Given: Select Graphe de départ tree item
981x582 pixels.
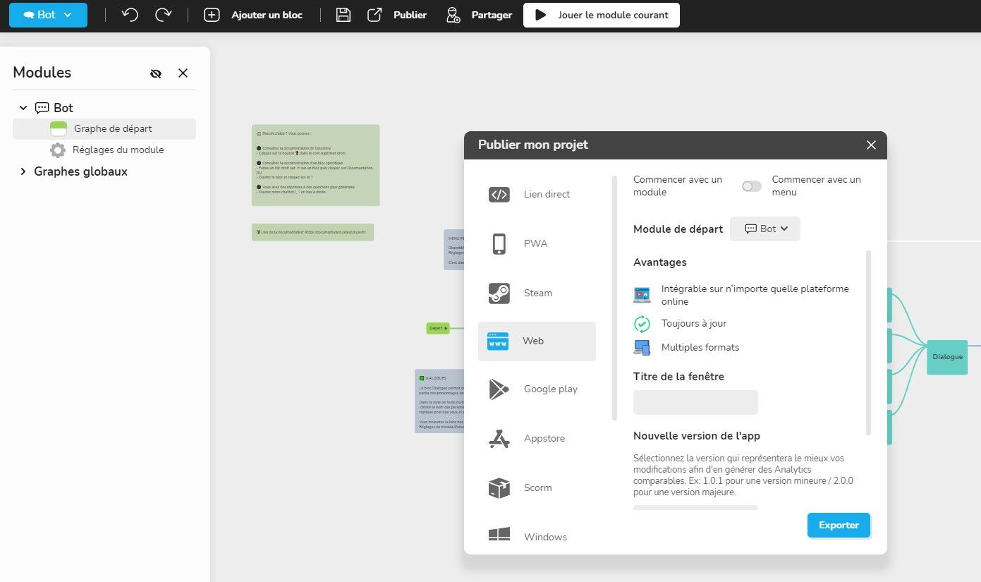Looking at the screenshot, I should coord(104,129).
